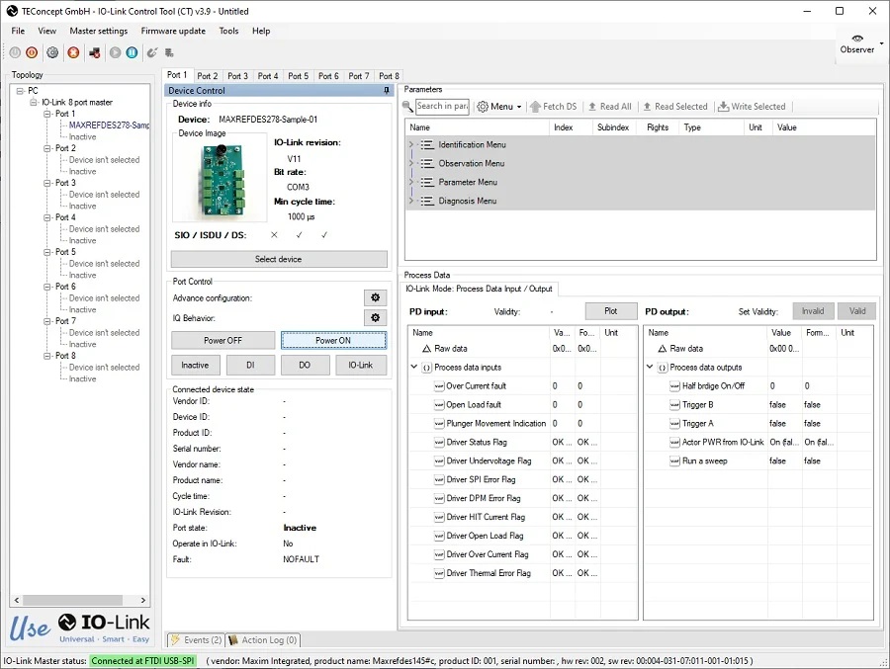This screenshot has width=890, height=669.
Task: Click the Trigger A variable icon
Action: [x=674, y=423]
